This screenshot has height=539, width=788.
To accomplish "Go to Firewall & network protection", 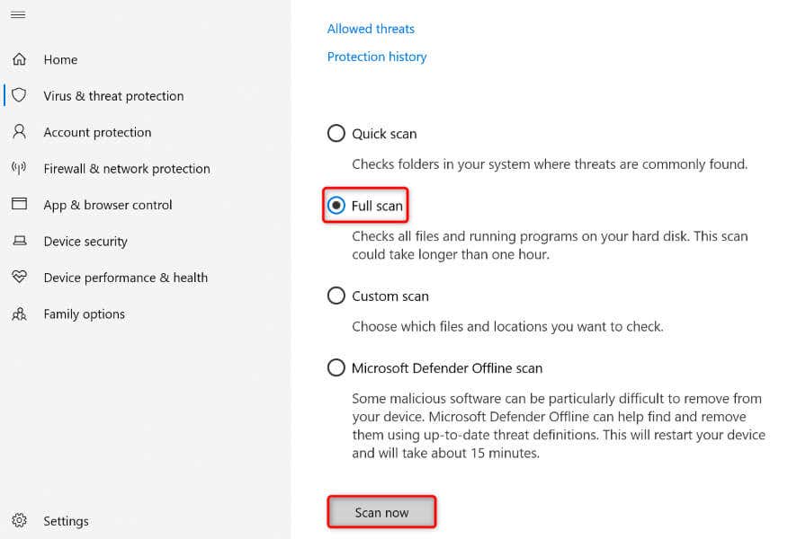I will point(127,169).
